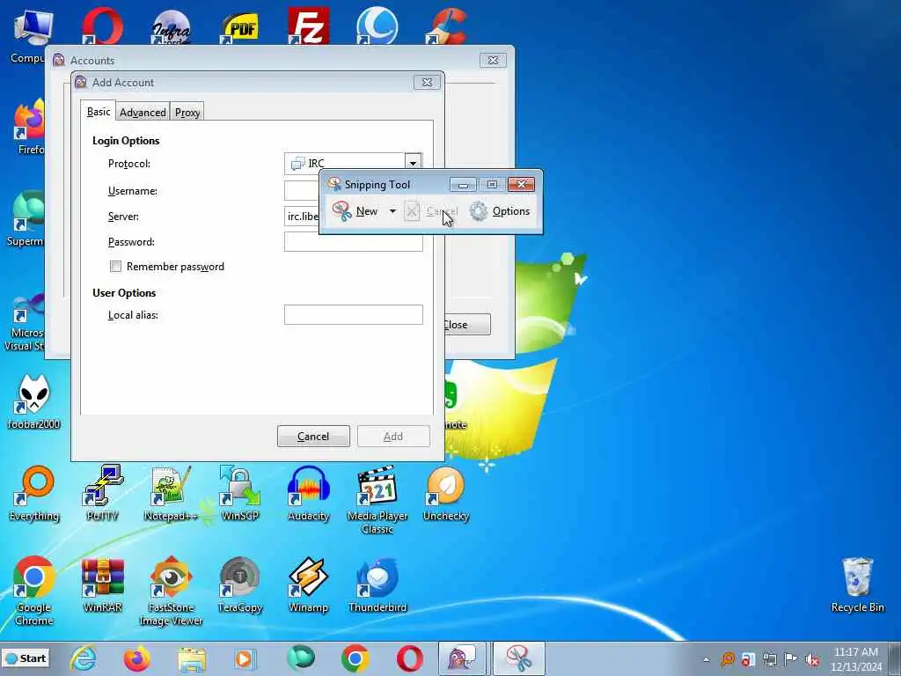Launch Internet Explorer from the taskbar
The image size is (901, 676).
click(x=84, y=658)
